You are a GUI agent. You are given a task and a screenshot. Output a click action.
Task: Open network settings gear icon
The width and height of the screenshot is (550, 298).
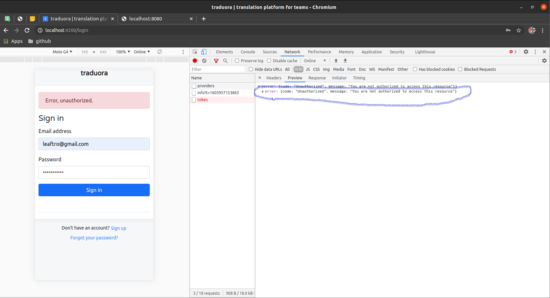[544, 61]
